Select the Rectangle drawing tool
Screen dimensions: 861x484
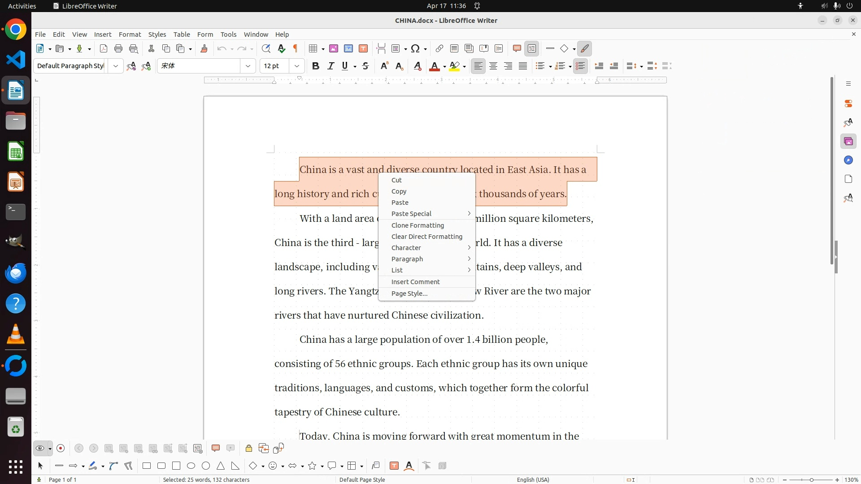(147, 466)
